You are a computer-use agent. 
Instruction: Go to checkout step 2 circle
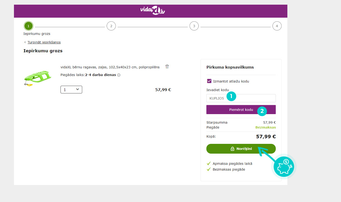(111, 26)
